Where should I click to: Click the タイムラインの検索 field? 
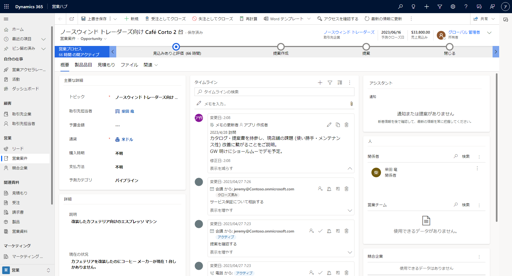click(x=274, y=92)
